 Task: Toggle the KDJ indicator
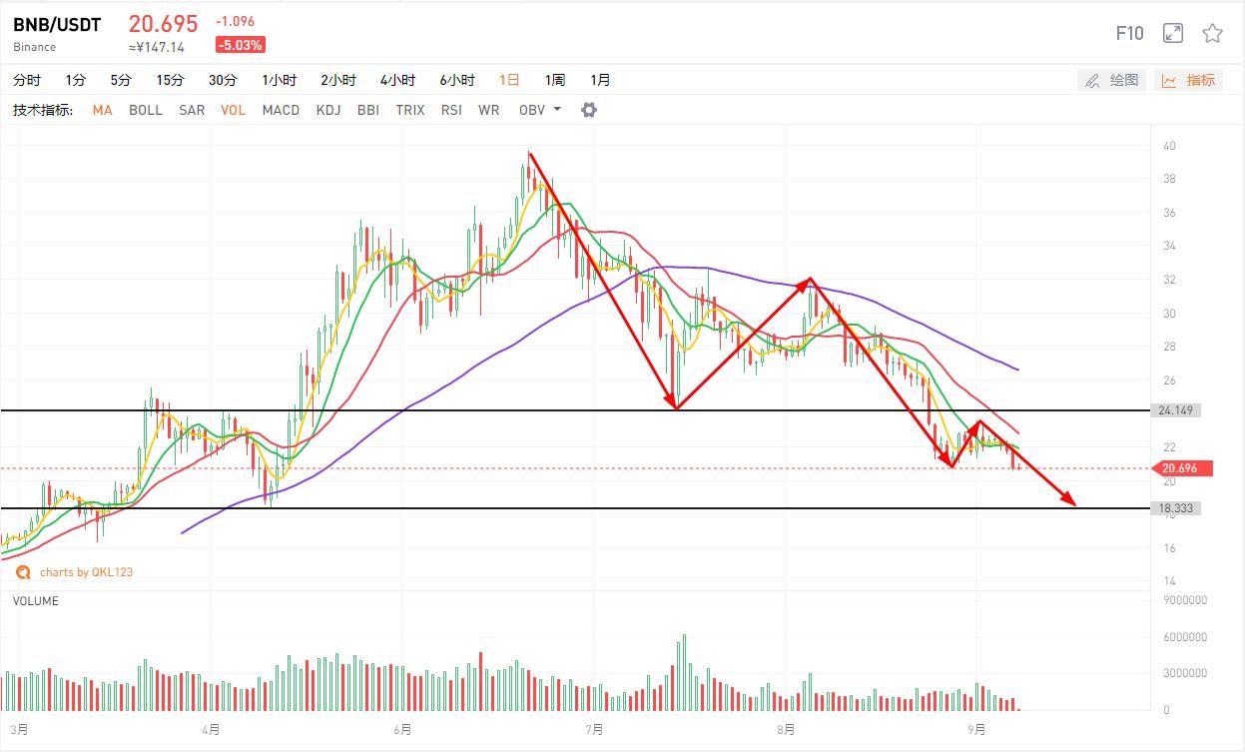tap(327, 110)
